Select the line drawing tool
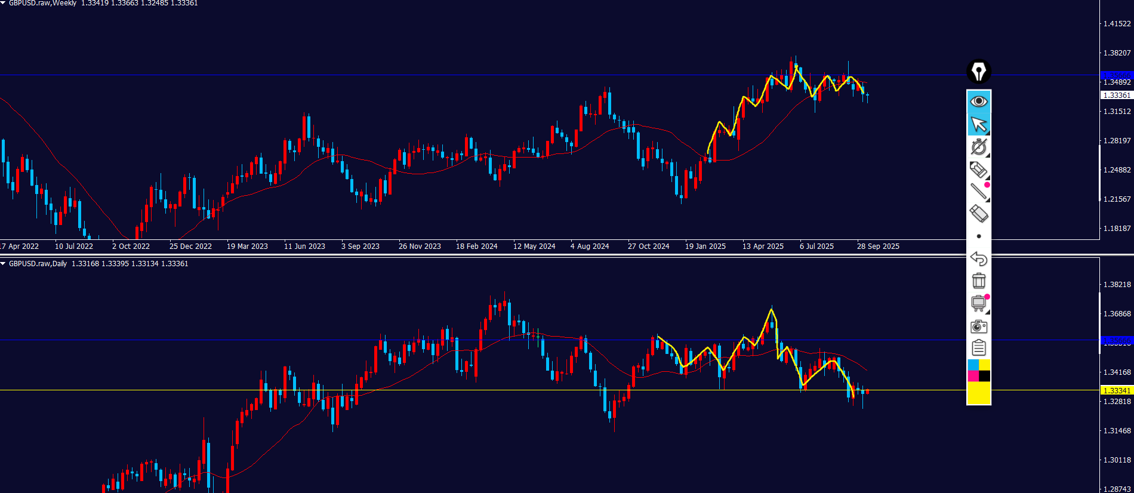1134x493 pixels. [x=978, y=192]
